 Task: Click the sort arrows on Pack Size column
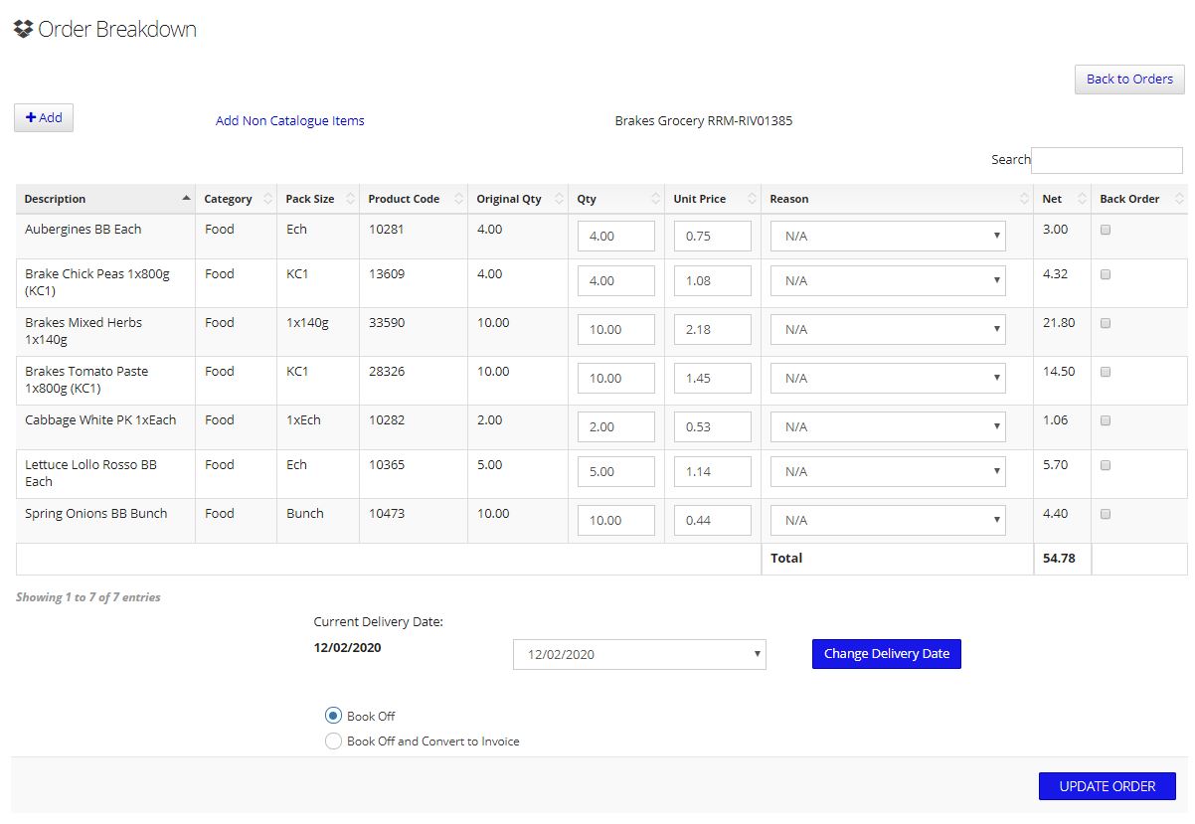pyautogui.click(x=349, y=199)
